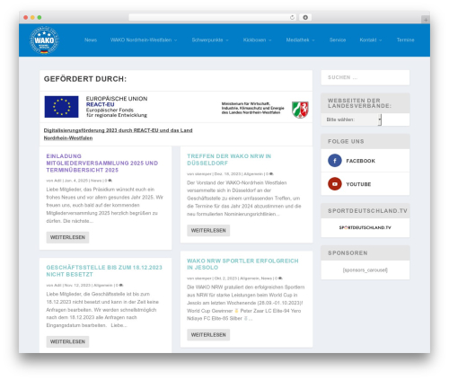
Task: Expand the Kontakt menu
Action: [371, 40]
